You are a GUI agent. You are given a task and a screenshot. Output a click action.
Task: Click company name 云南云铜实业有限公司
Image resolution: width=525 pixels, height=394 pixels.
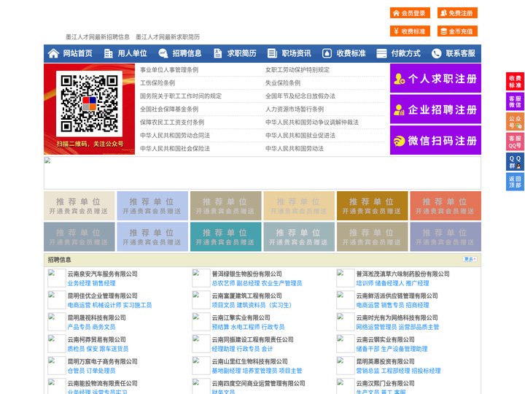tap(385, 339)
